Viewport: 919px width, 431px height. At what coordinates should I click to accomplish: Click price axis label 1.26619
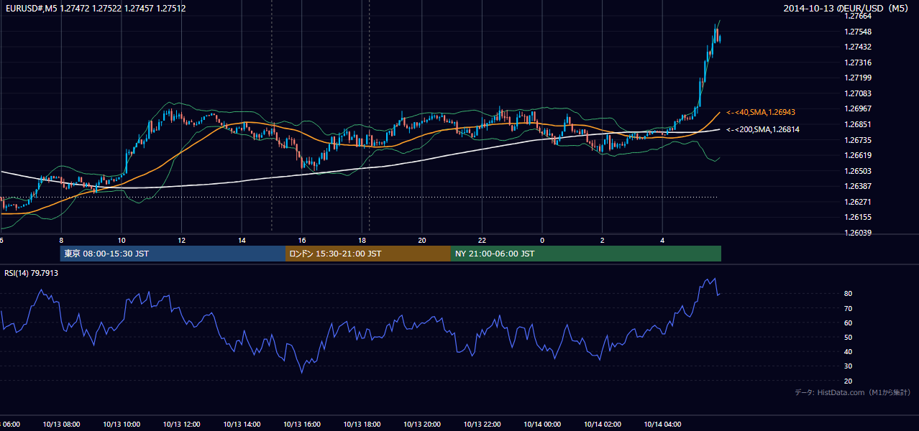click(x=859, y=155)
